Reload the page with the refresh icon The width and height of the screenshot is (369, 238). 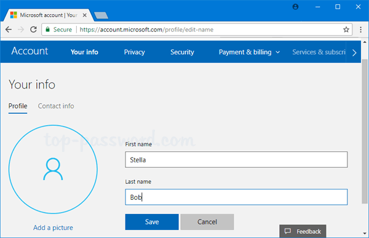(33, 30)
